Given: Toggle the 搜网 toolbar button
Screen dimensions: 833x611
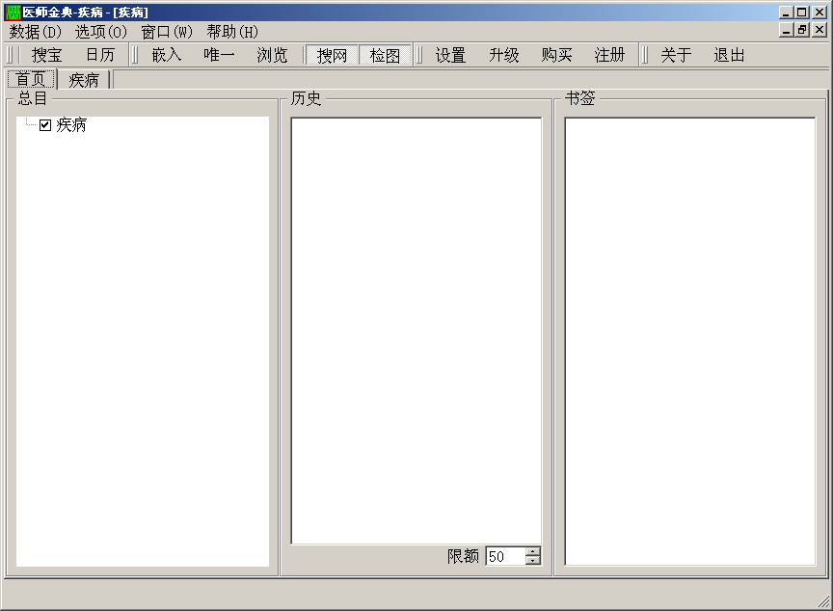Looking at the screenshot, I should 332,55.
